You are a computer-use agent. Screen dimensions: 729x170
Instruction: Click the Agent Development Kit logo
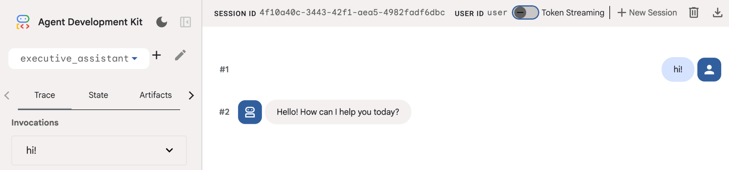pyautogui.click(x=23, y=22)
